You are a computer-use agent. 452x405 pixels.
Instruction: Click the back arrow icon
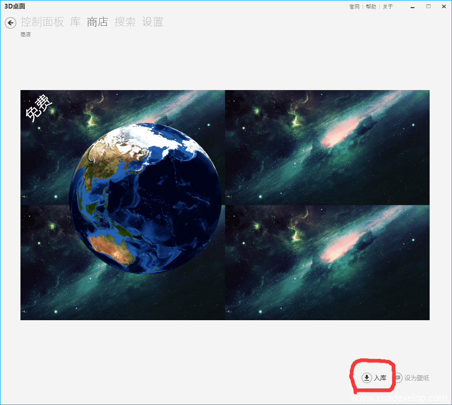tap(10, 22)
